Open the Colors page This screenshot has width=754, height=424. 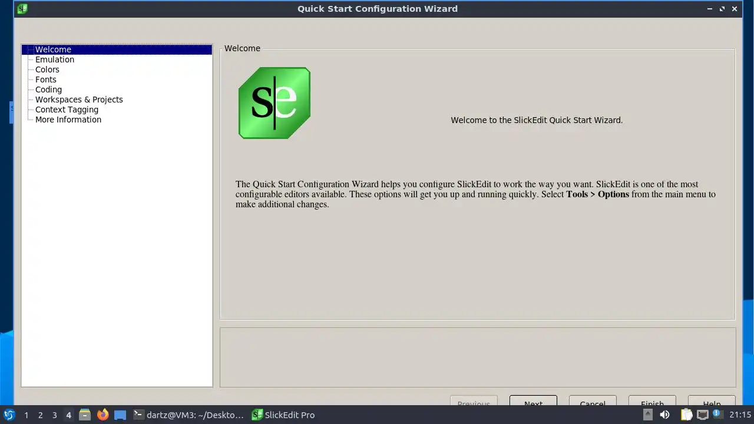(x=47, y=69)
